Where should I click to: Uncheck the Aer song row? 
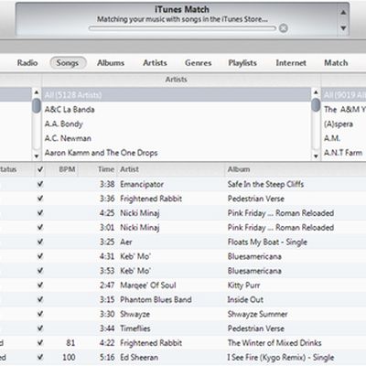(x=40, y=242)
